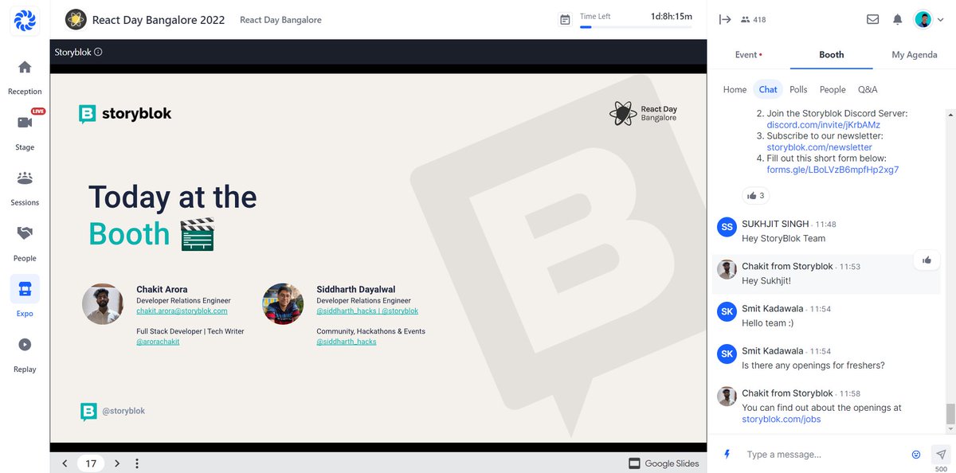Click @siddharth_hacks | @storyblok link on slide
956x473 pixels.
(x=367, y=311)
